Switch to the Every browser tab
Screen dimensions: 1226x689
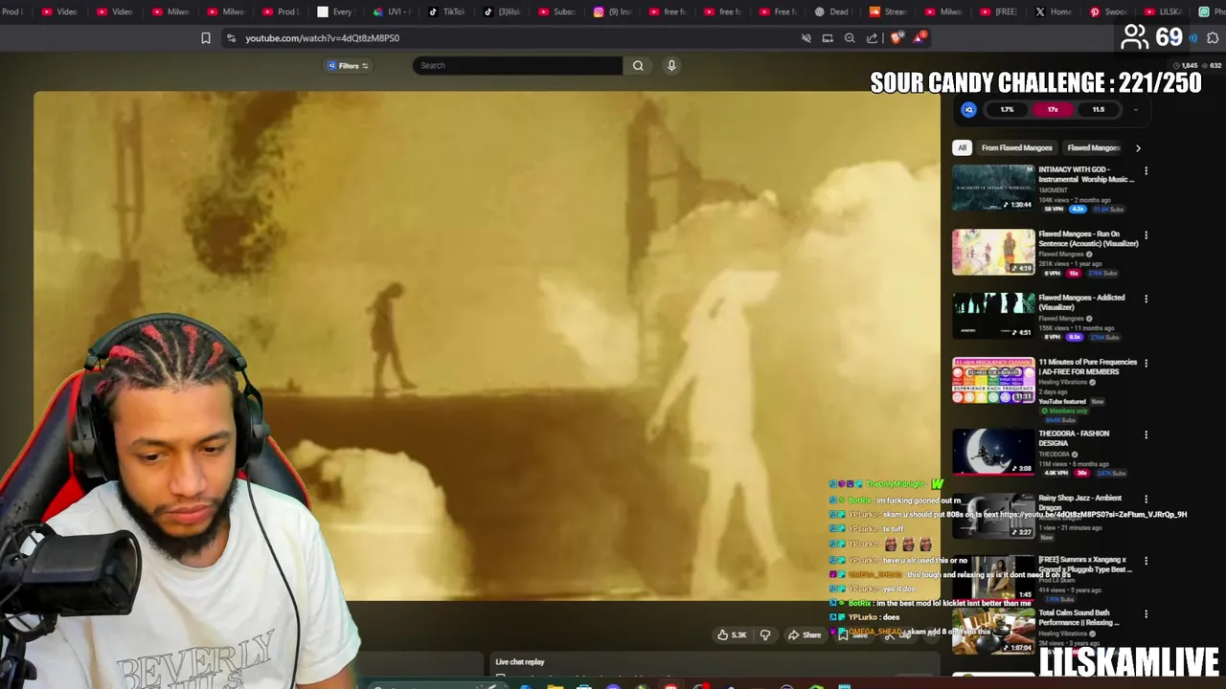click(335, 11)
